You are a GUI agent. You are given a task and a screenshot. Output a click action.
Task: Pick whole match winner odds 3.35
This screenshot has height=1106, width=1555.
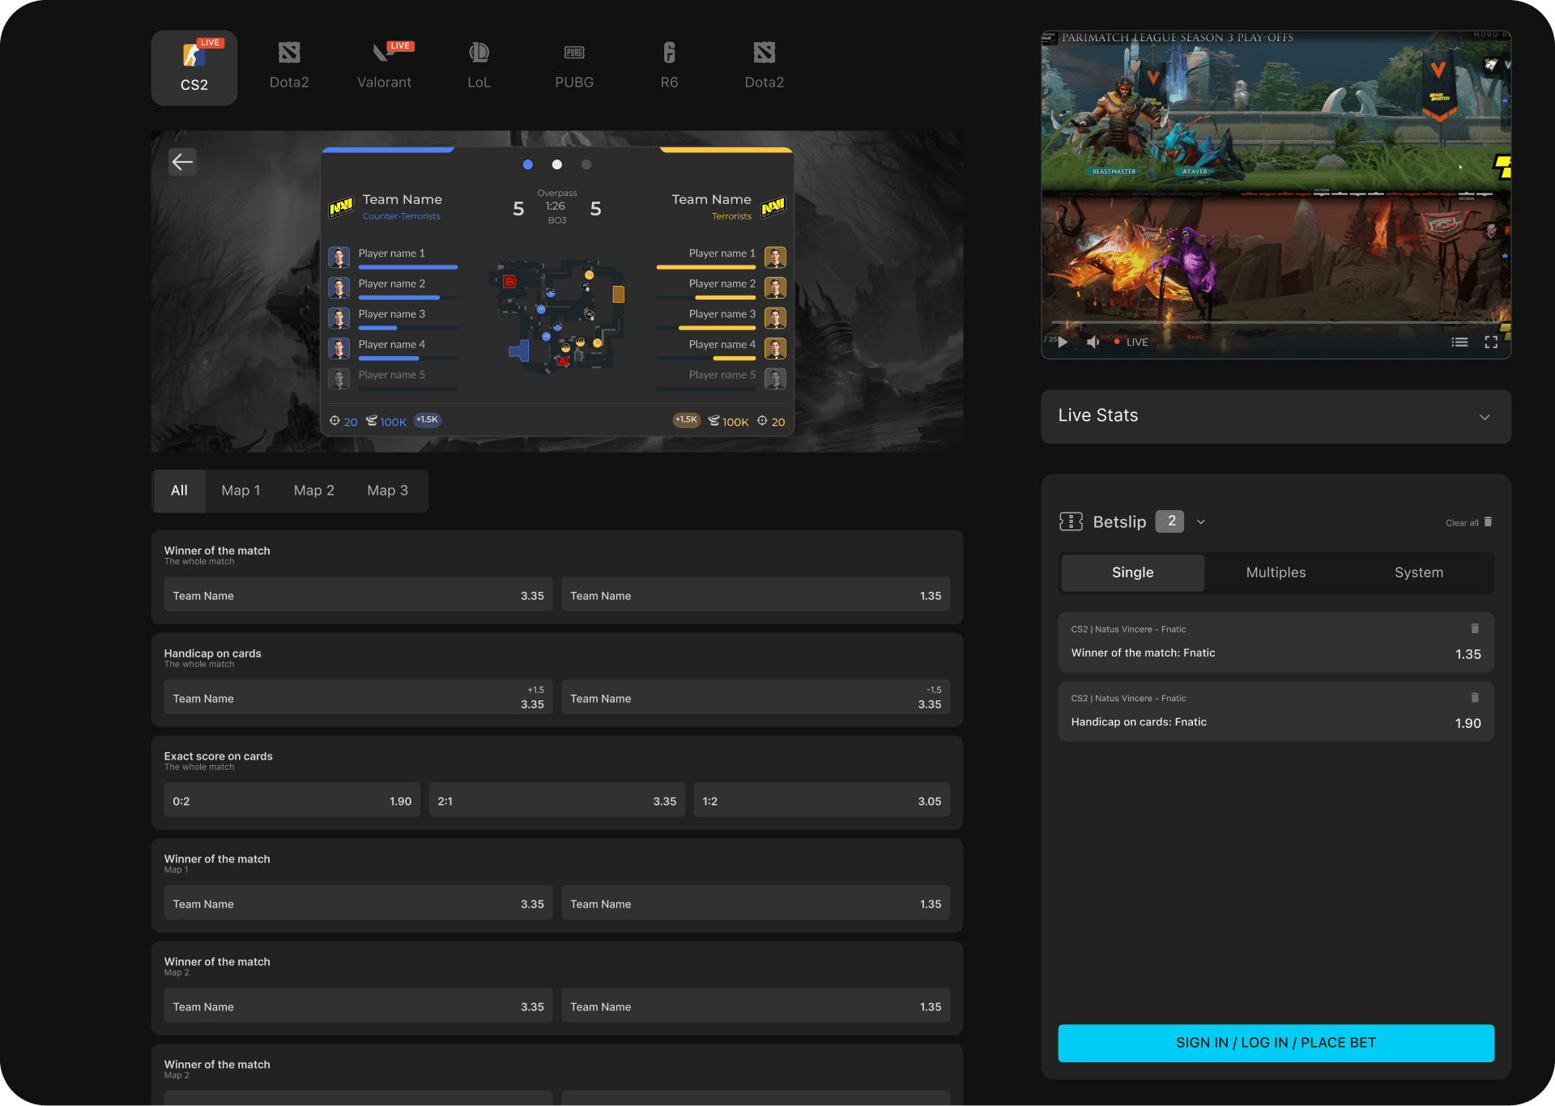358,595
